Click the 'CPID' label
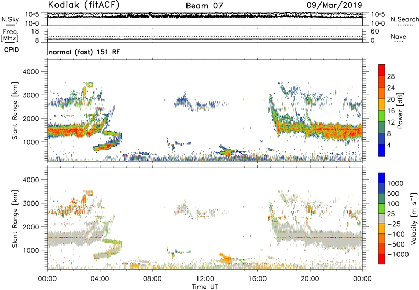The image size is (419, 290). point(12,50)
